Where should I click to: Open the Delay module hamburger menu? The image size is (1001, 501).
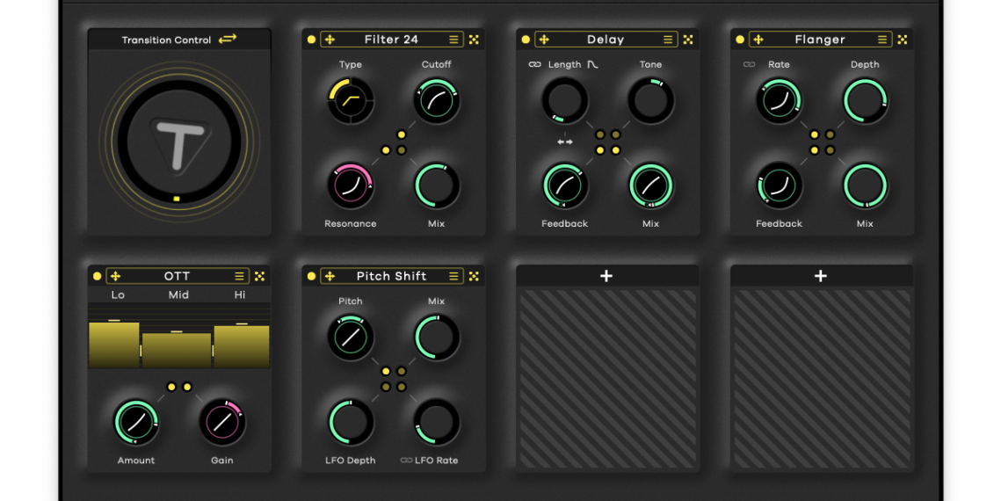[668, 40]
